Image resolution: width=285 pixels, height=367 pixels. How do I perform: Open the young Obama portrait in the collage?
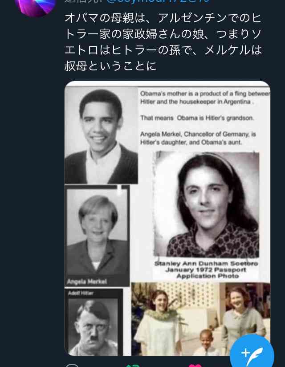click(101, 135)
